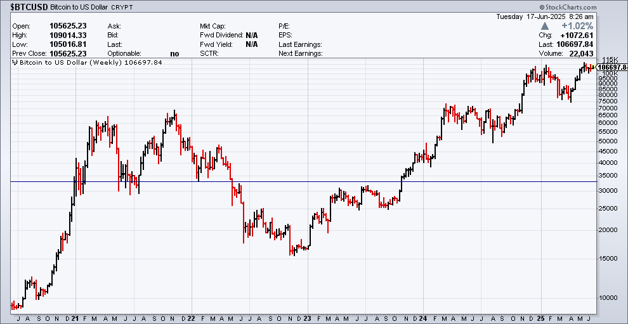This screenshot has height=324, width=628.
Task: Click the OHLC bars icon in chart legend
Action: (15, 62)
